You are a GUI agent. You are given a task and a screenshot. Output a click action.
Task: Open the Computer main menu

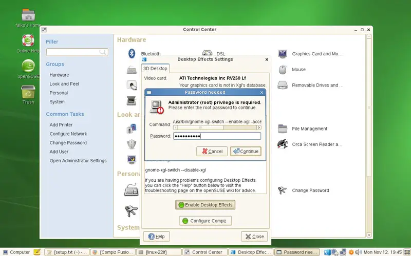(x=16, y=252)
